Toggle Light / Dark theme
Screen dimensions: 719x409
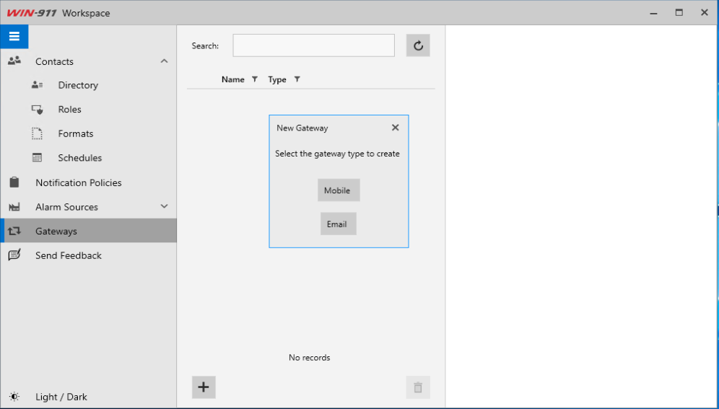pyautogui.click(x=61, y=397)
